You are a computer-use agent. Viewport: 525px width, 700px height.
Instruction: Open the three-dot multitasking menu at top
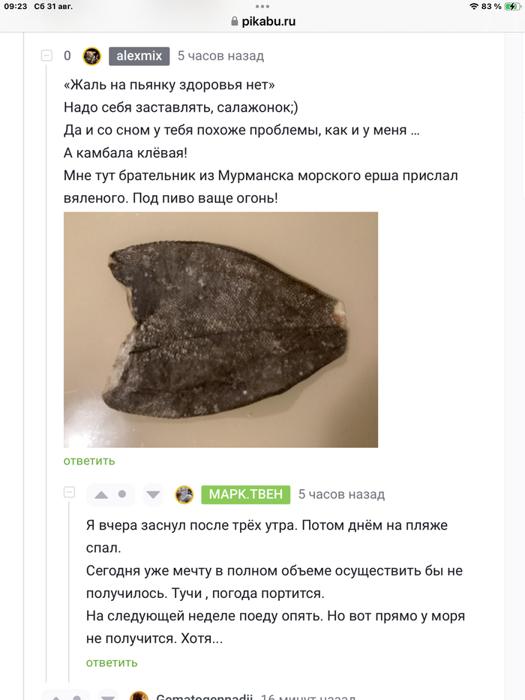click(x=262, y=5)
